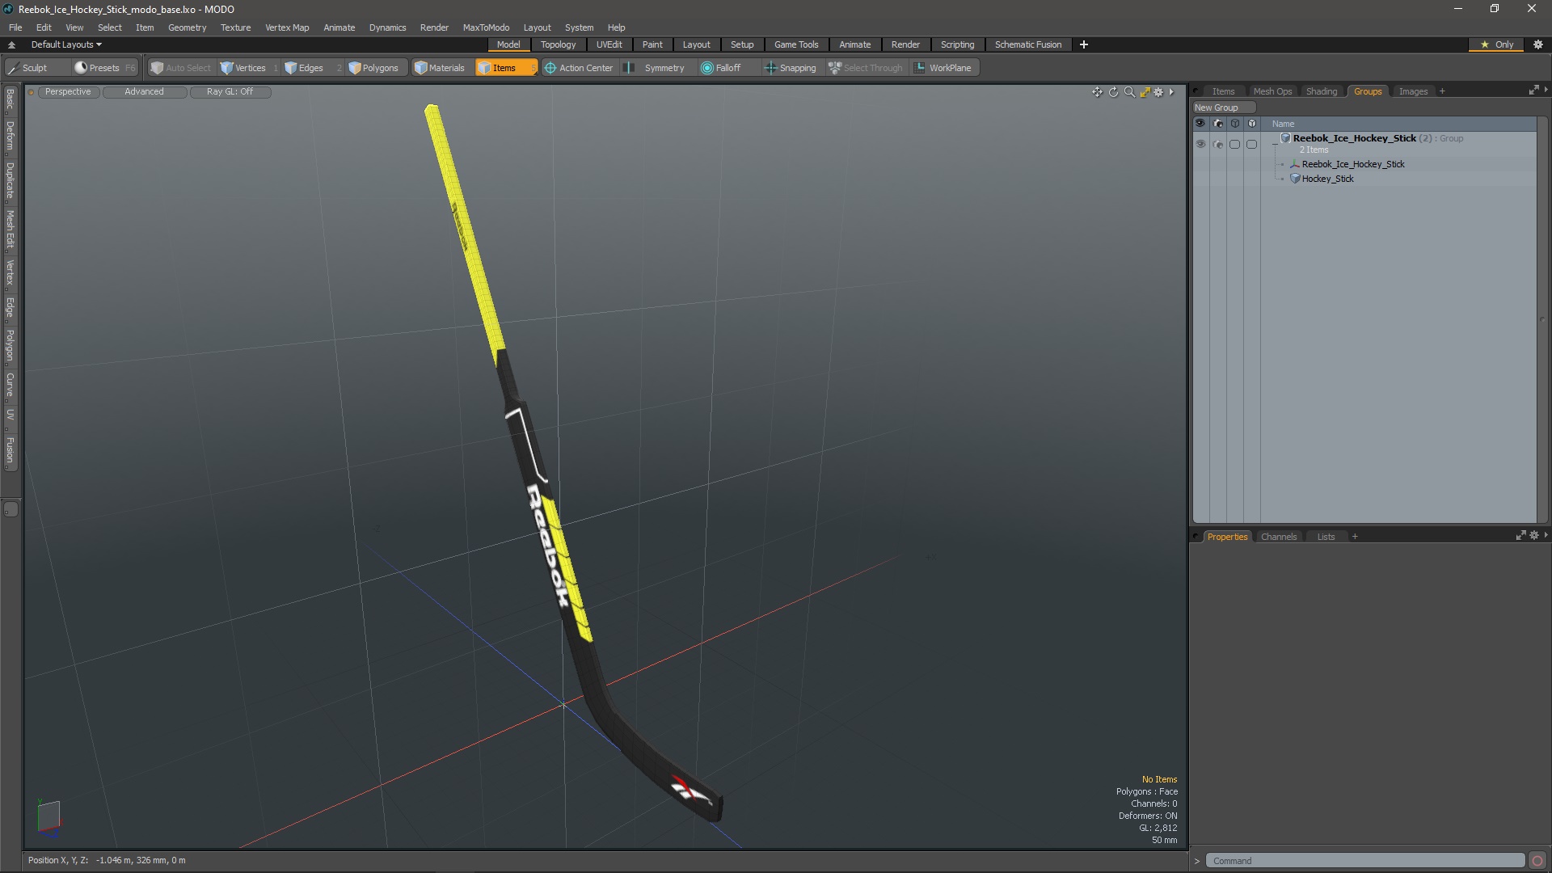Add a new layout tab with plus

pos(1084,44)
